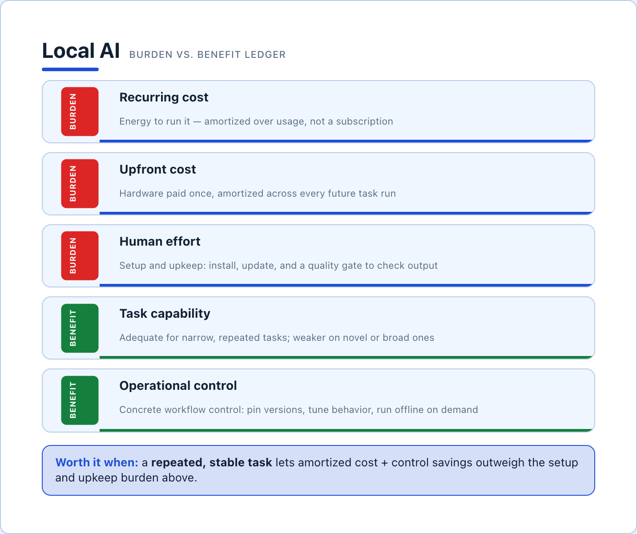The image size is (637, 534).
Task: Click the 'Concrete workflow control' description text
Action: 298,410
